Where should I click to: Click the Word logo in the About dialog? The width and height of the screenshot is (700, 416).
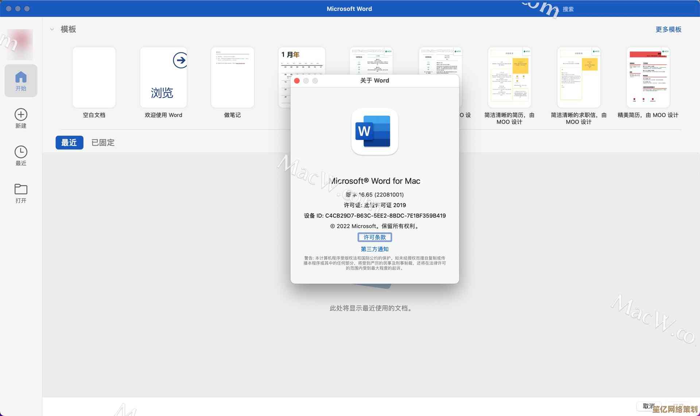tap(374, 132)
